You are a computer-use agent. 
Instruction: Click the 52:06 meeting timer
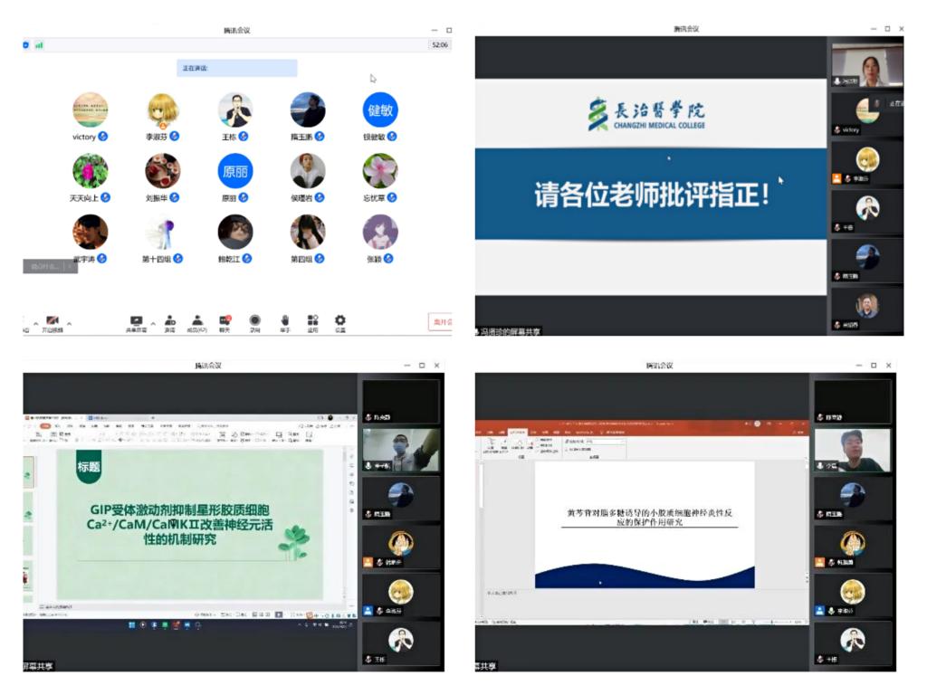click(439, 44)
